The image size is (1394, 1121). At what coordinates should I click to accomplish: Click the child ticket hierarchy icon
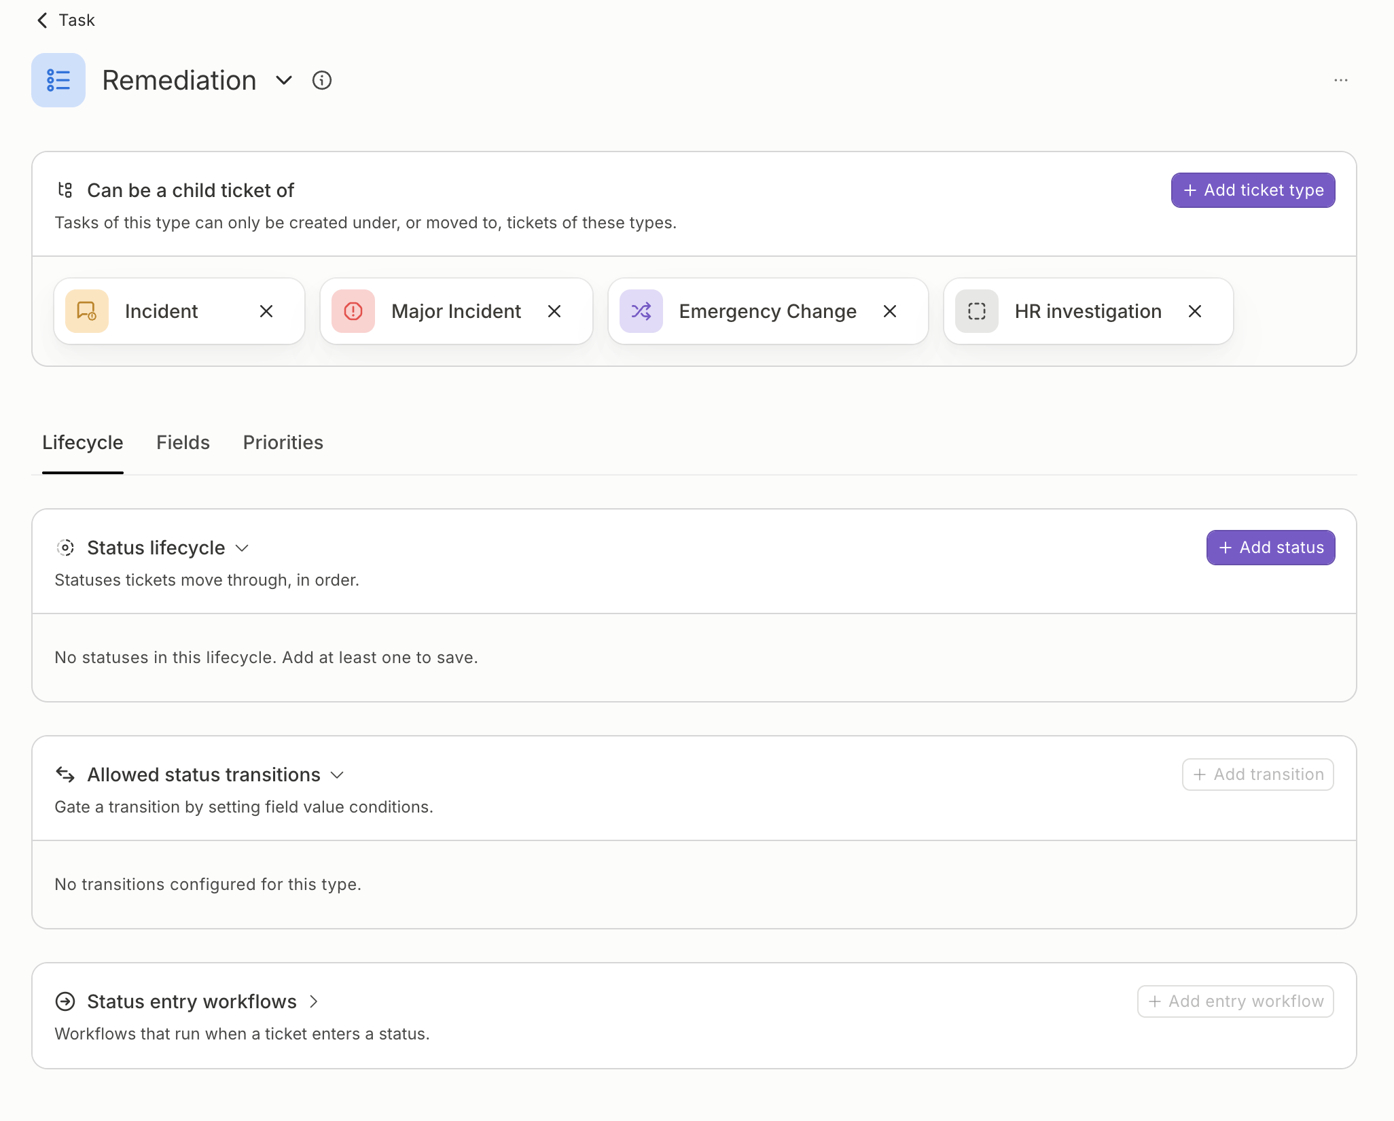click(65, 190)
